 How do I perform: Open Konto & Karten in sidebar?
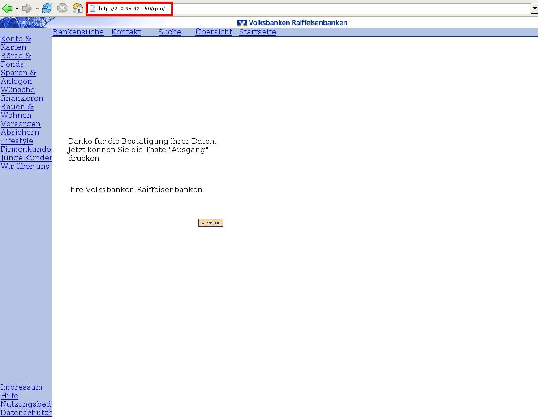[16, 43]
